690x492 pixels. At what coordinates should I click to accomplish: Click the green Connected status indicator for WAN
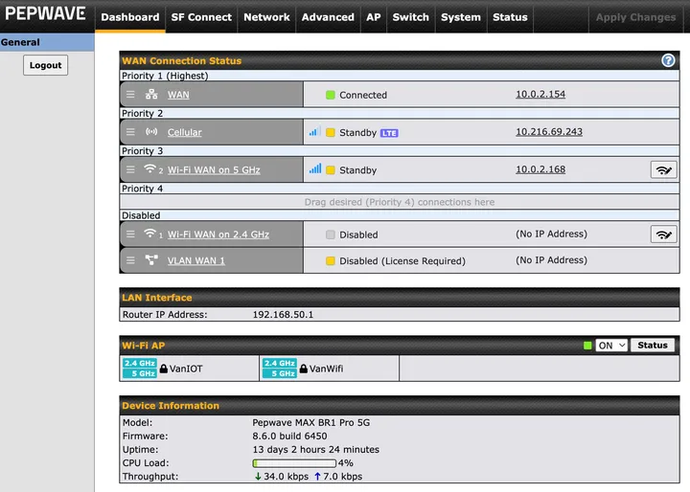[330, 95]
